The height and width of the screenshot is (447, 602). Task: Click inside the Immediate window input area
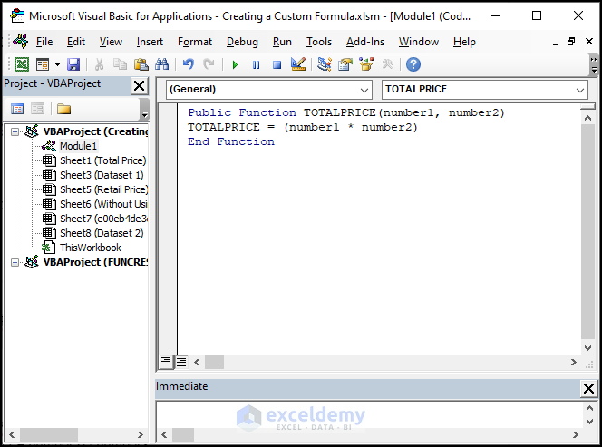tap(370, 414)
